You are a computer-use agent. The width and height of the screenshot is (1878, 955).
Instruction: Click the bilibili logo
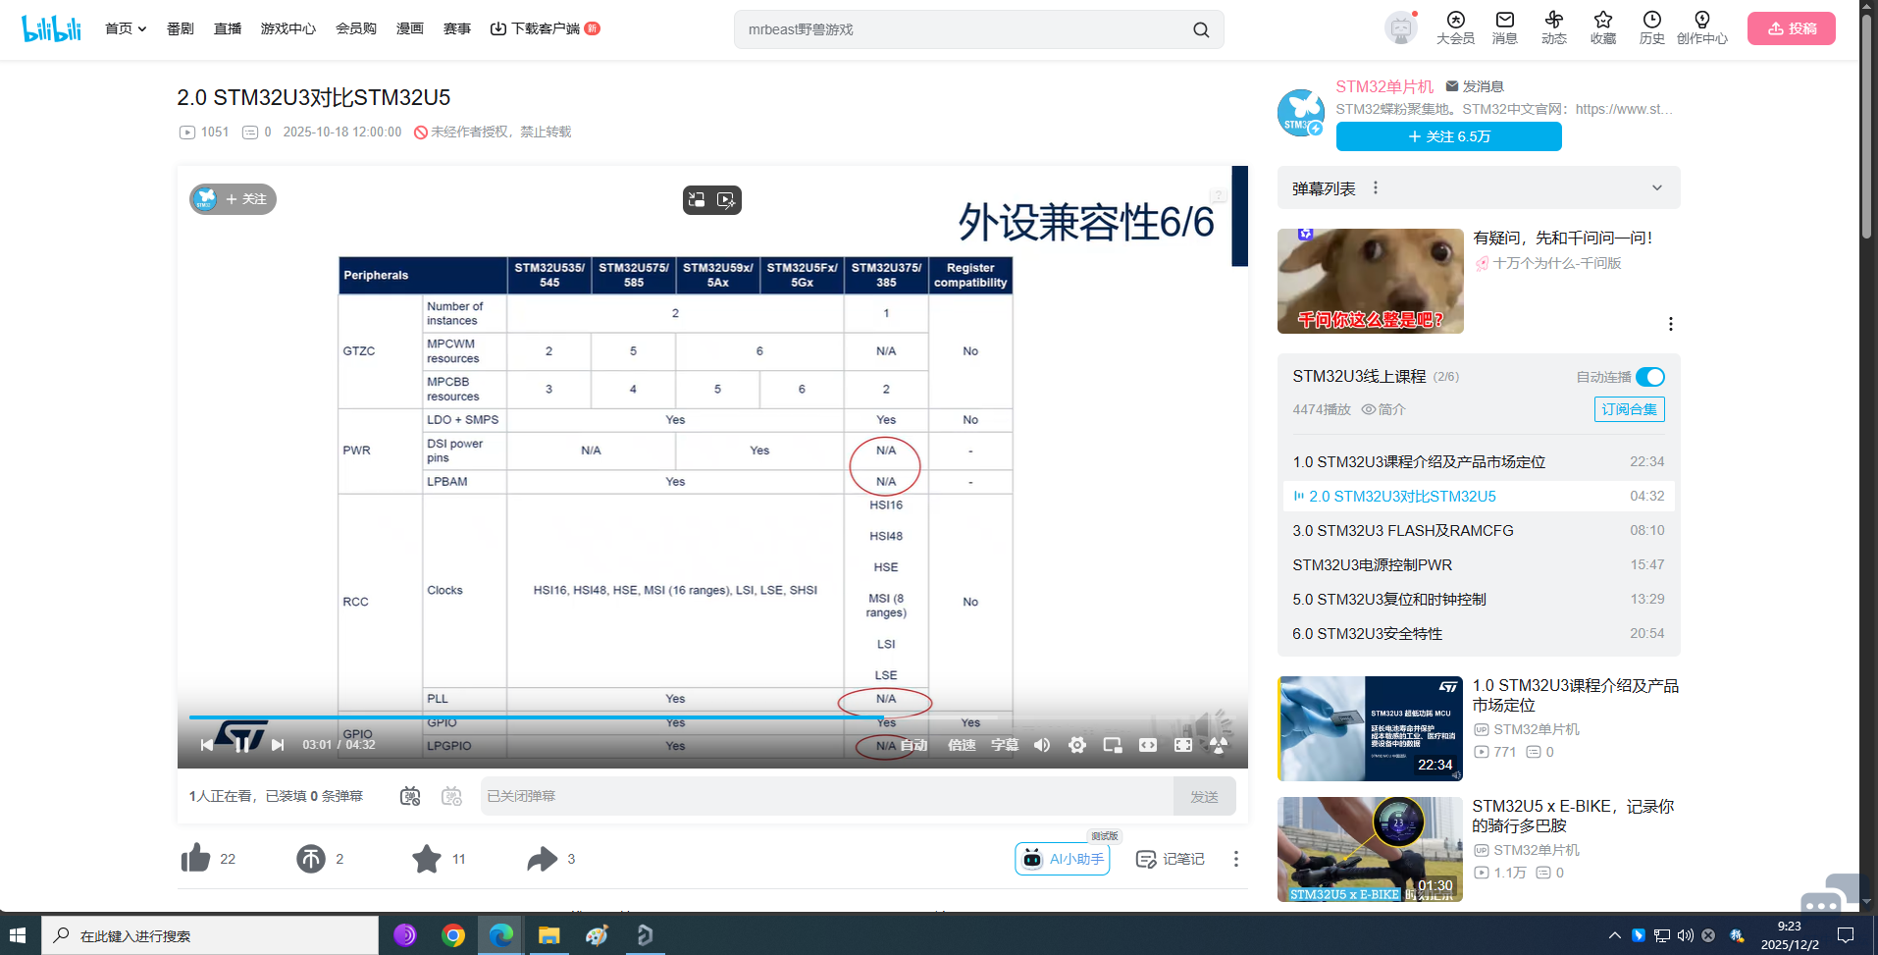pyautogui.click(x=51, y=28)
